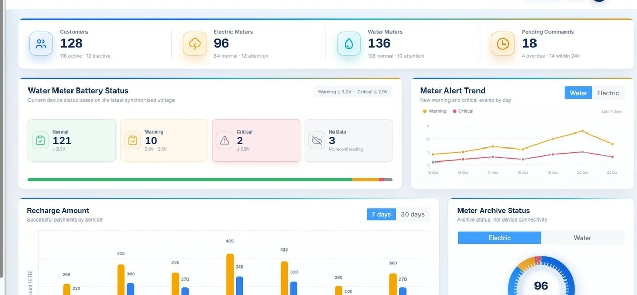The width and height of the screenshot is (637, 295).
Task: Click the orange bar labeled 435
Action: 284,278
